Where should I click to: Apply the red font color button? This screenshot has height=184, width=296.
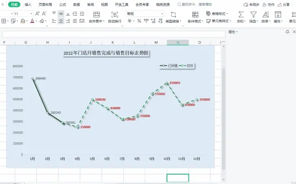click(32, 21)
